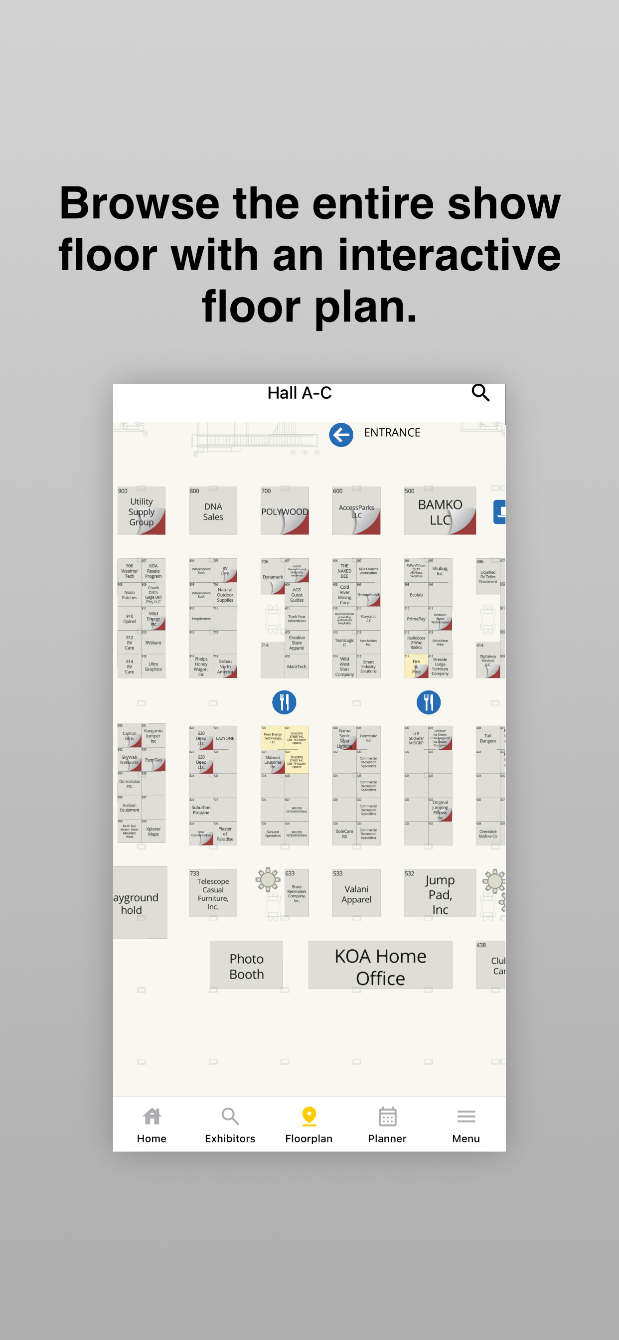
Task: Tap the blue laptop icon beside BAMKO LLC
Action: (499, 511)
